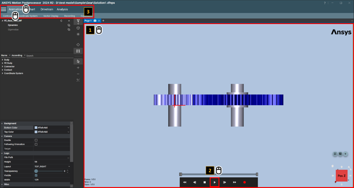Toggle Camera Enable checkbox
This screenshot has height=188, width=354.
[x=36, y=140]
